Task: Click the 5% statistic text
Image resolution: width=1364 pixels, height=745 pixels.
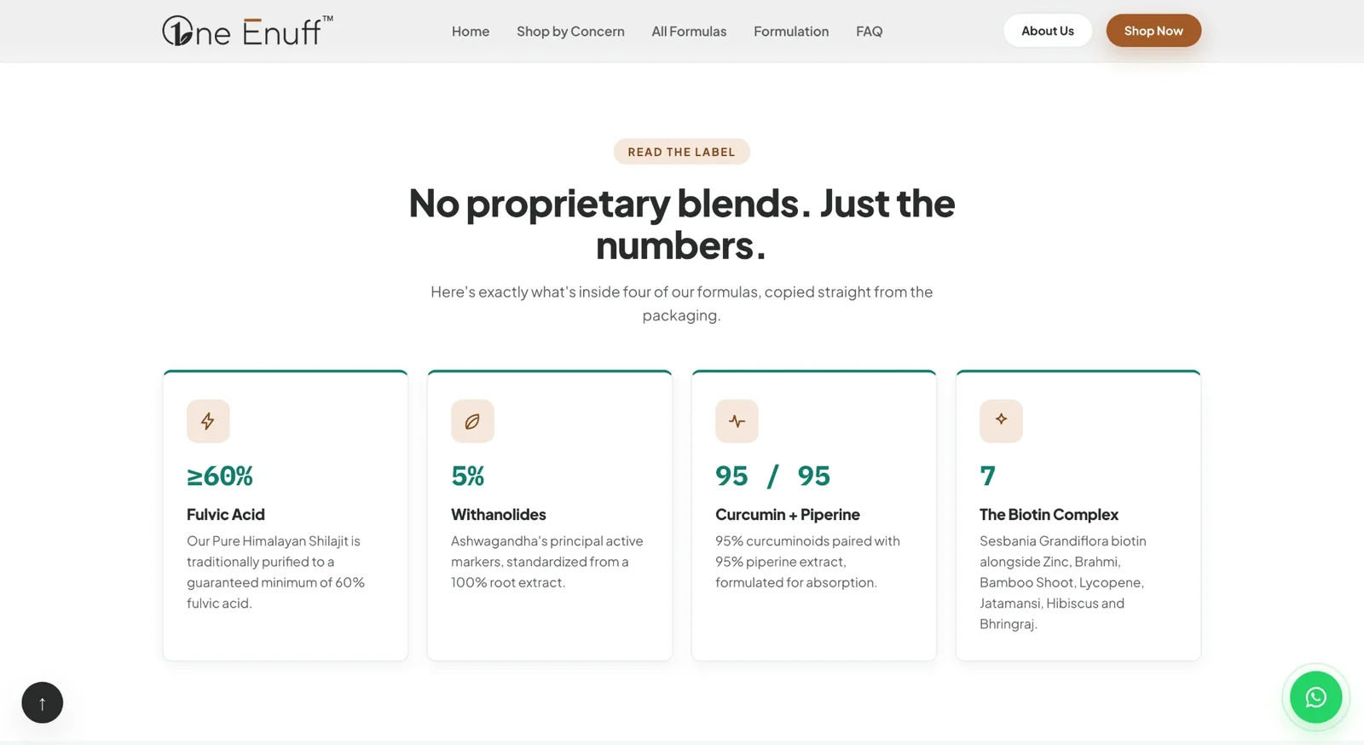Action: click(468, 476)
